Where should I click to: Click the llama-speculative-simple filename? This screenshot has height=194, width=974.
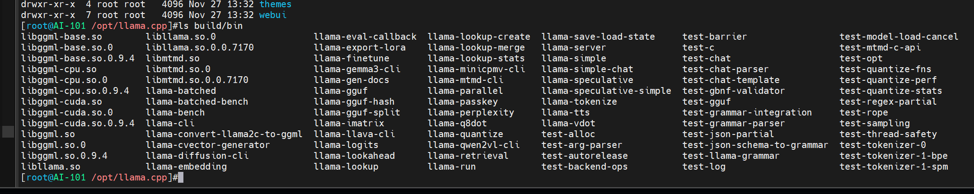point(606,91)
